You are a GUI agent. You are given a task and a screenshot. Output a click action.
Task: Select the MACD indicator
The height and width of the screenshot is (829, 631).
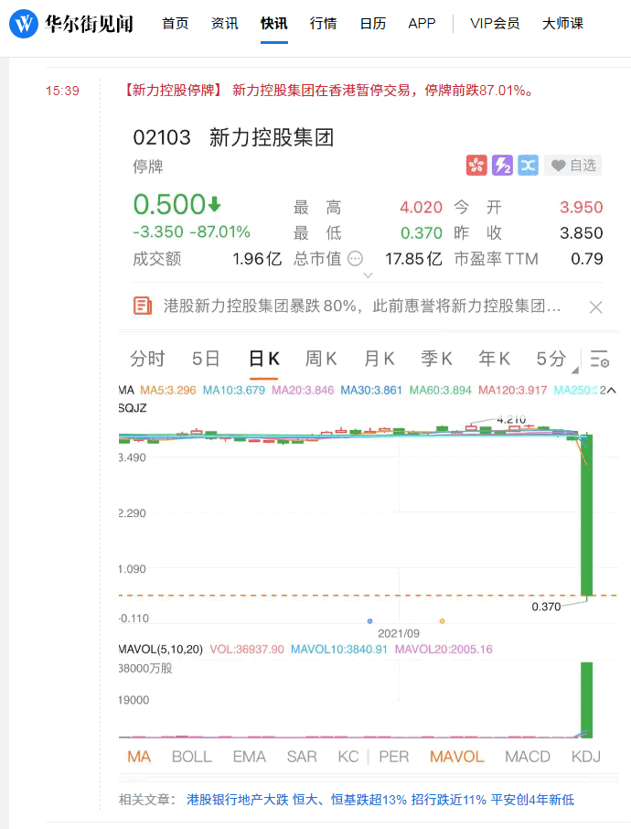pyautogui.click(x=528, y=757)
